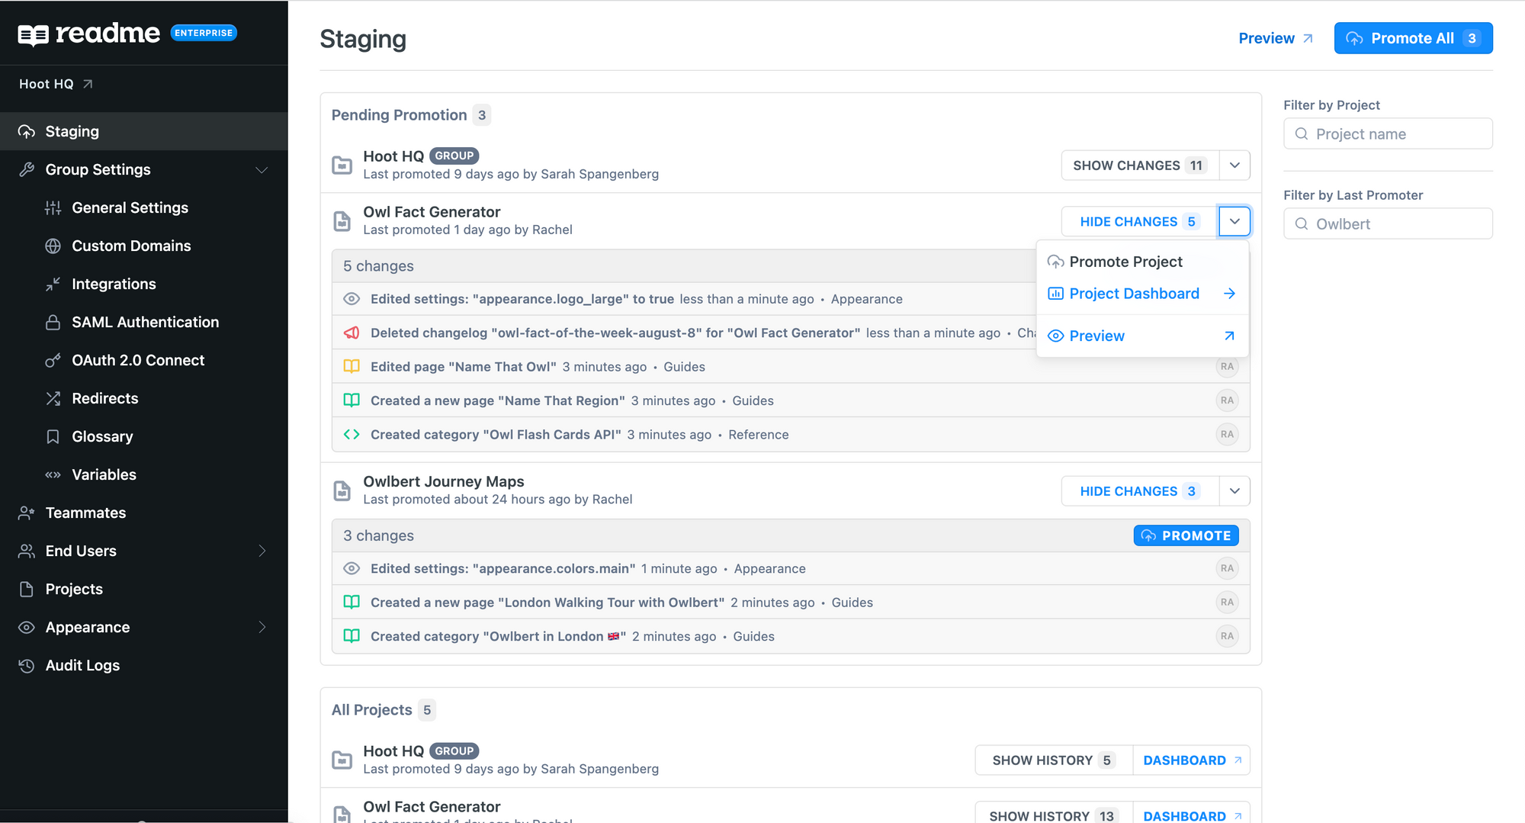
Task: Click the ENTERPRISE badge next to readme logo
Action: click(204, 33)
